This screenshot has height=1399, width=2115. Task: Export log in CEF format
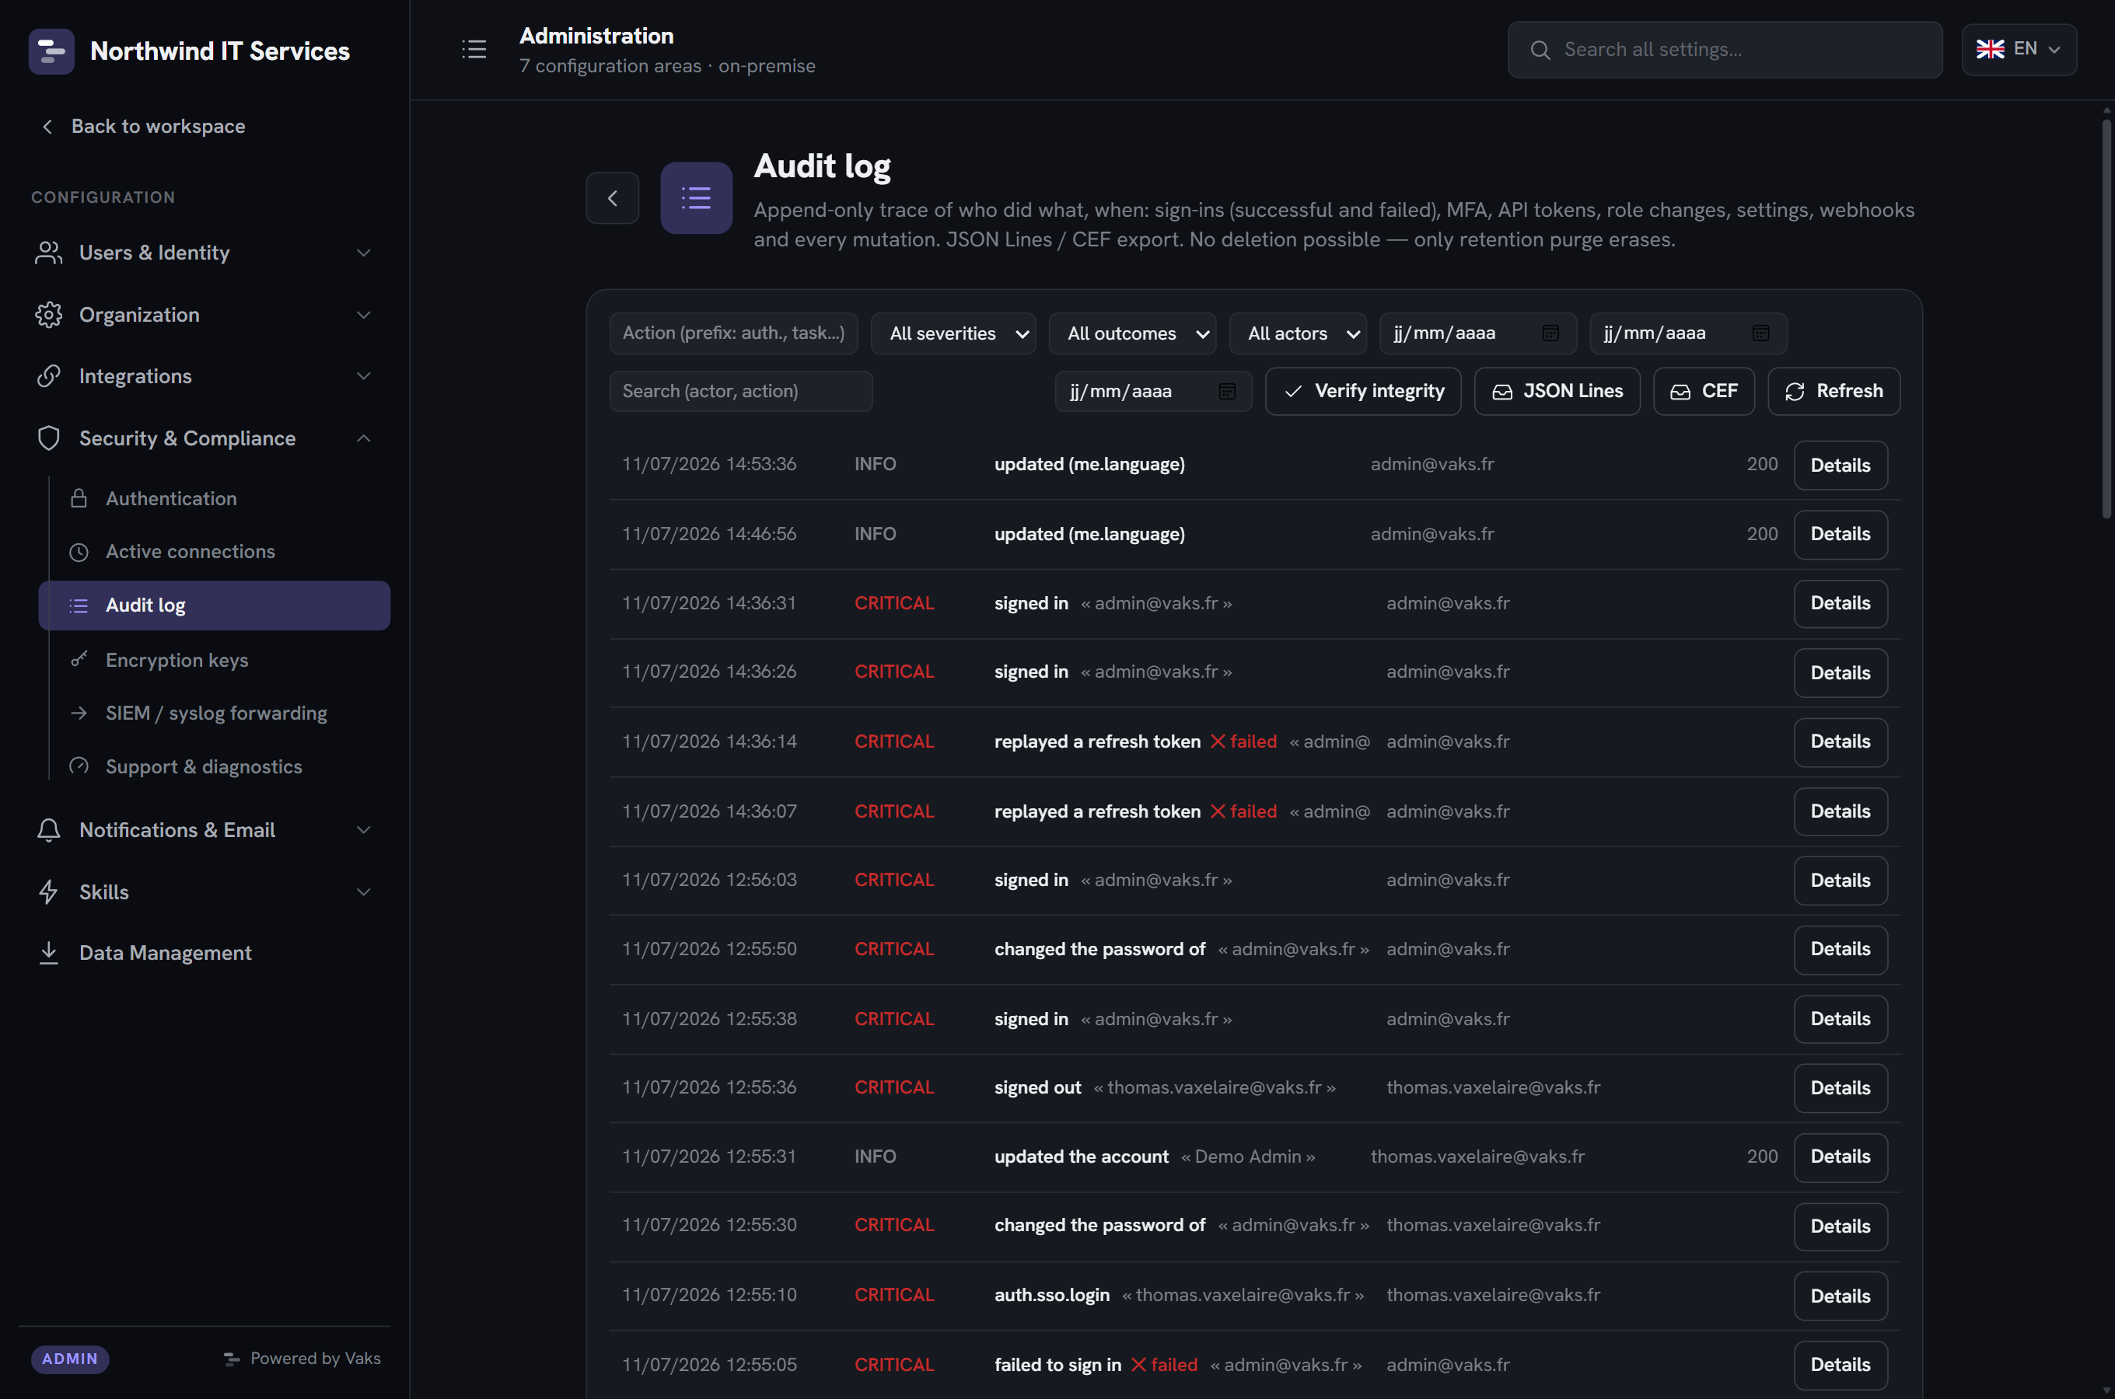pos(1704,392)
